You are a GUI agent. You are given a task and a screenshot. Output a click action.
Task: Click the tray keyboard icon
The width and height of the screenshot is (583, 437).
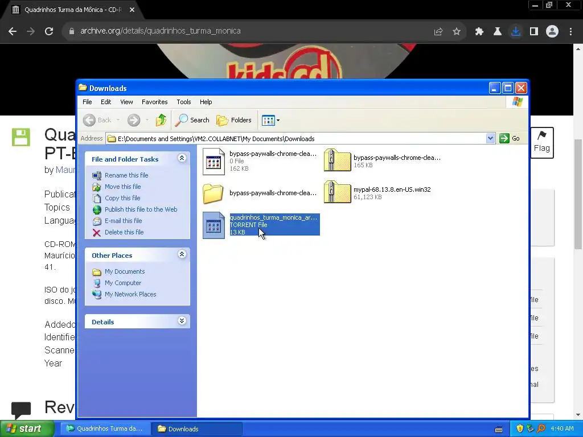pos(499,429)
